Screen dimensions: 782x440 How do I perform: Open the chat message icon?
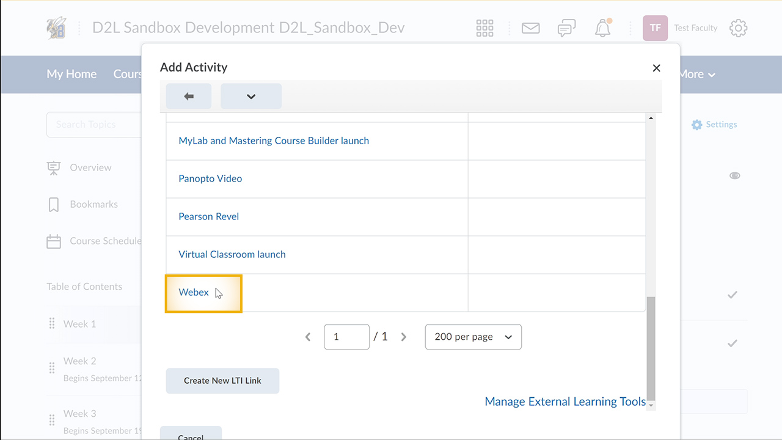click(x=566, y=28)
